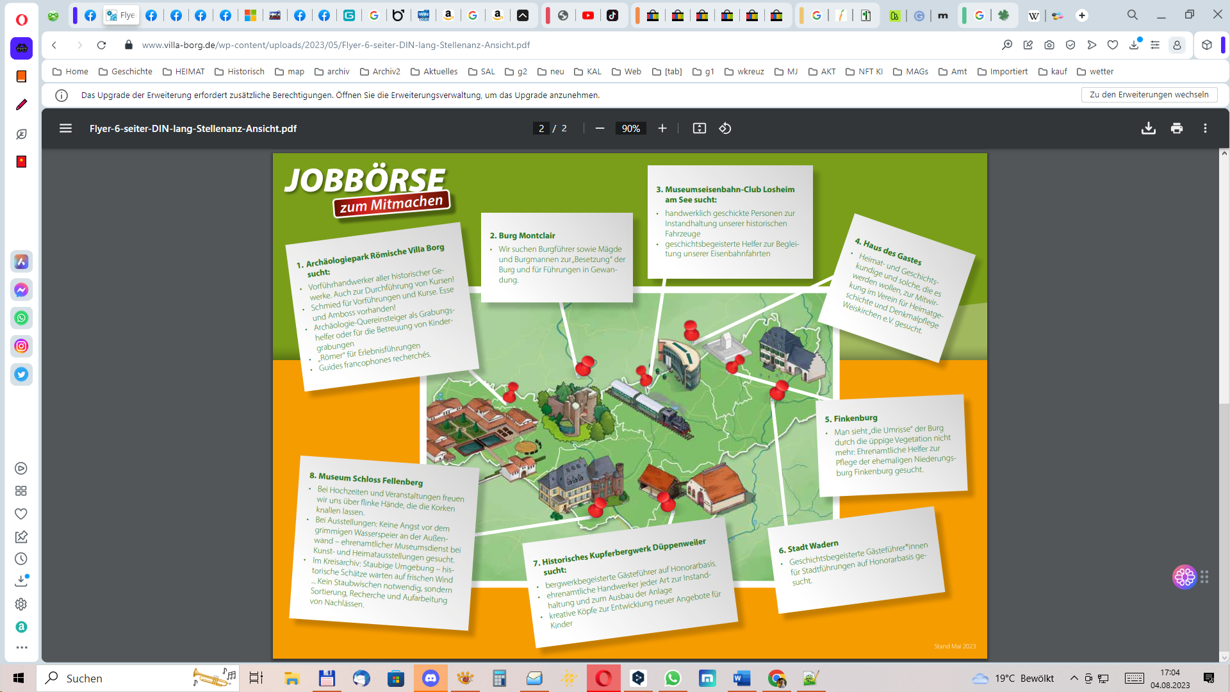The width and height of the screenshot is (1230, 692).
Task: Open Aria AI in Opera sidebar
Action: tap(21, 261)
